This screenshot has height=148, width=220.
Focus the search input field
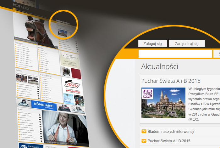click(175, 54)
